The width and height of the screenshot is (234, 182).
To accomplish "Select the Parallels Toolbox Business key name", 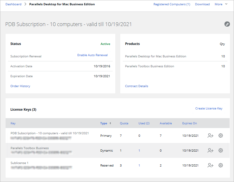I will (x=29, y=148).
